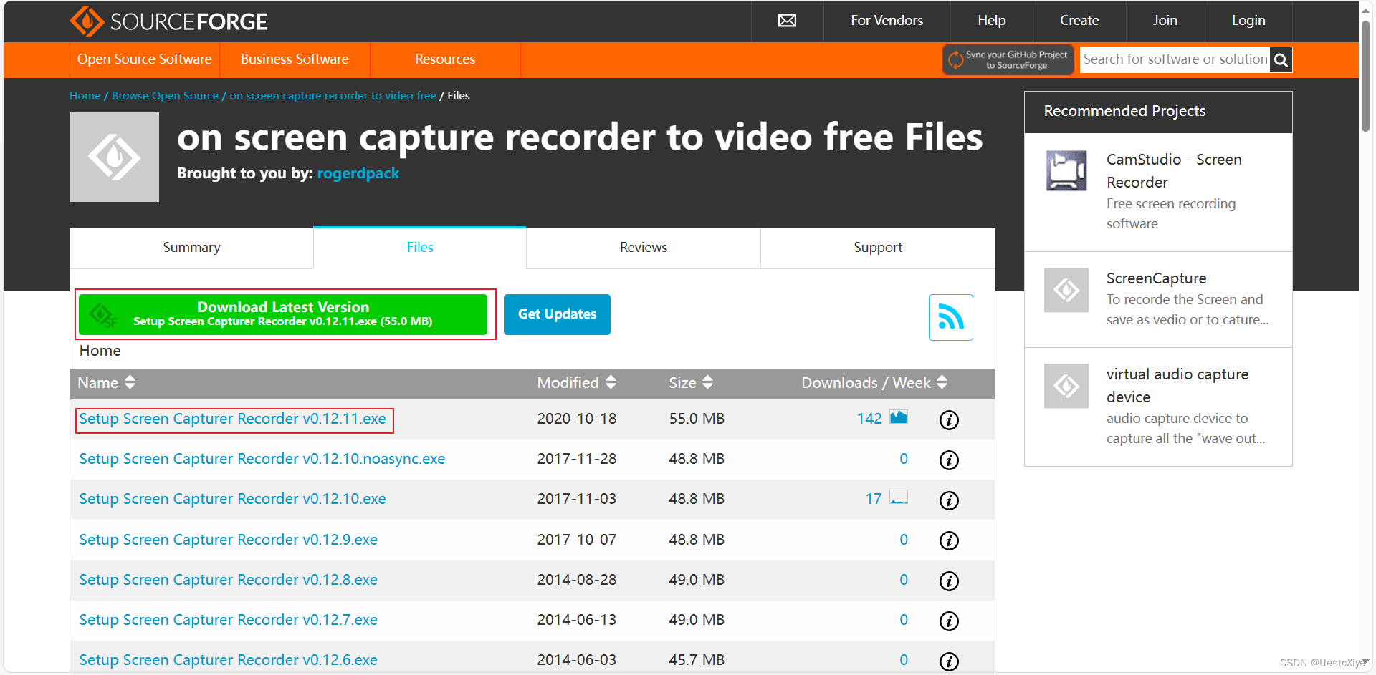Visit the rogerdpack author profile
The height and width of the screenshot is (675, 1376).
358,173
